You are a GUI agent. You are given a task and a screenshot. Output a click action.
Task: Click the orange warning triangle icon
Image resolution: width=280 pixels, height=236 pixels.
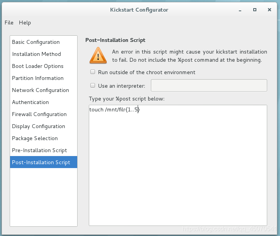(x=98, y=56)
